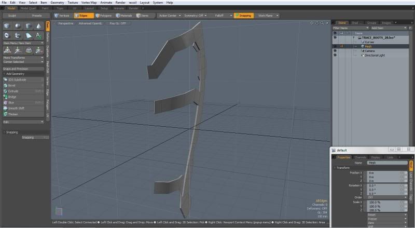Switch to Polygons selection mode
Image resolution: width=415 pixels, height=228 pixels.
(103, 16)
